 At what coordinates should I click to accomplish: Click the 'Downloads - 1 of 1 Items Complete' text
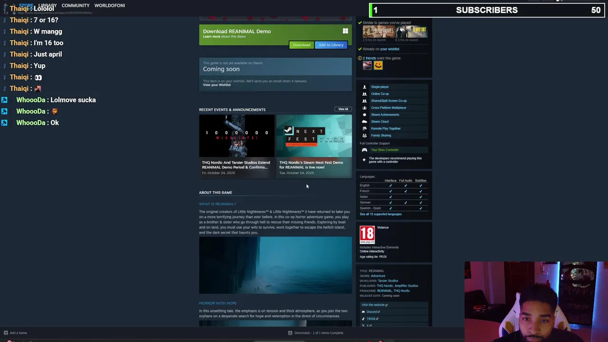319,333
